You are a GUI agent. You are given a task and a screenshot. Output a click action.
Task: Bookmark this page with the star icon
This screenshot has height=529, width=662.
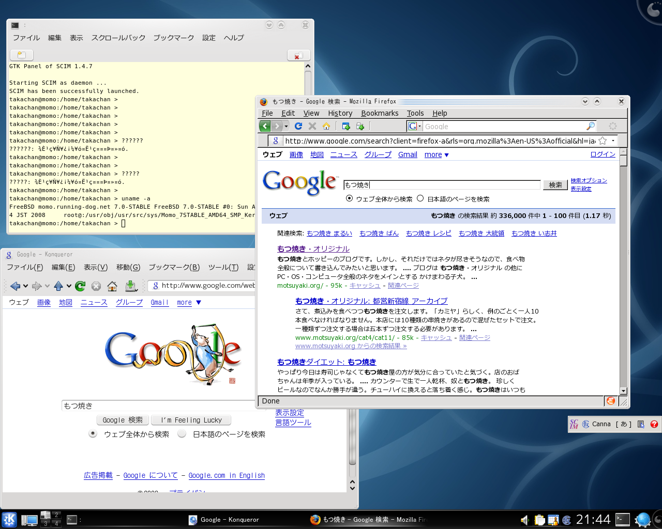603,141
